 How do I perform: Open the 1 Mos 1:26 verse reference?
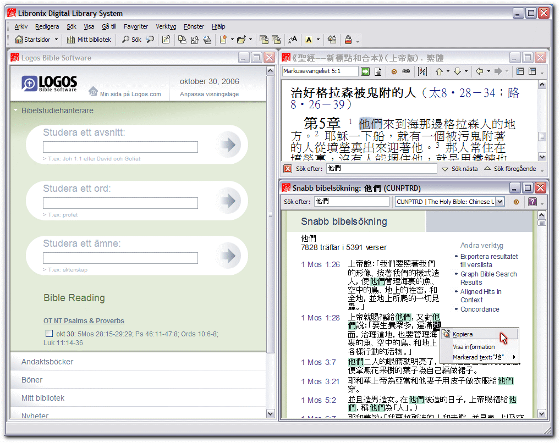(320, 264)
